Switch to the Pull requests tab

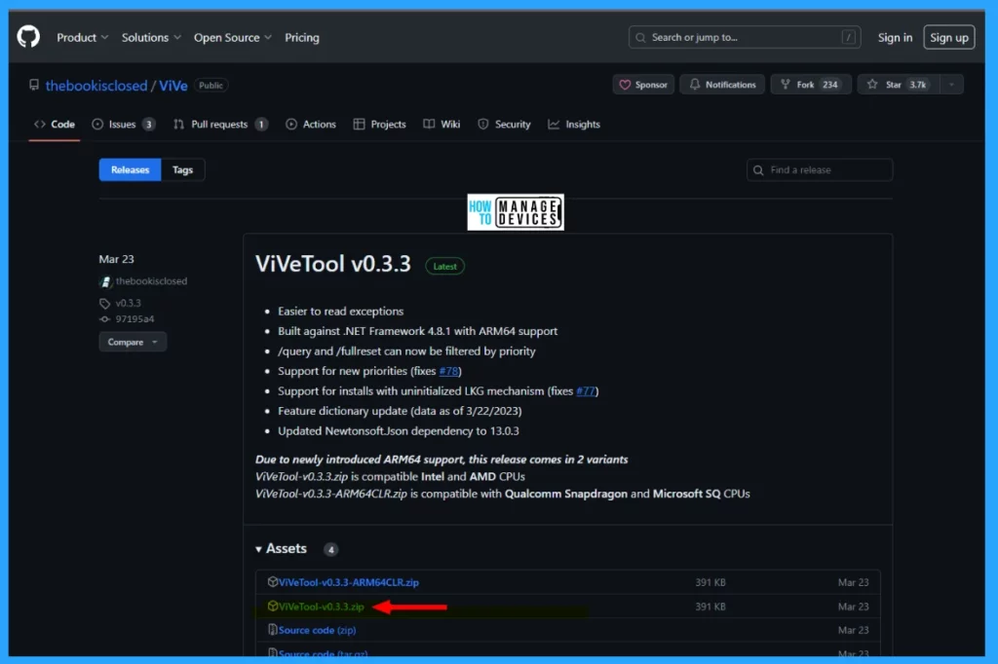tap(220, 124)
